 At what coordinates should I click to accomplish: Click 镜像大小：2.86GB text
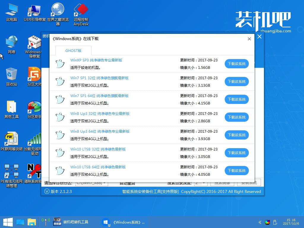(x=195, y=121)
